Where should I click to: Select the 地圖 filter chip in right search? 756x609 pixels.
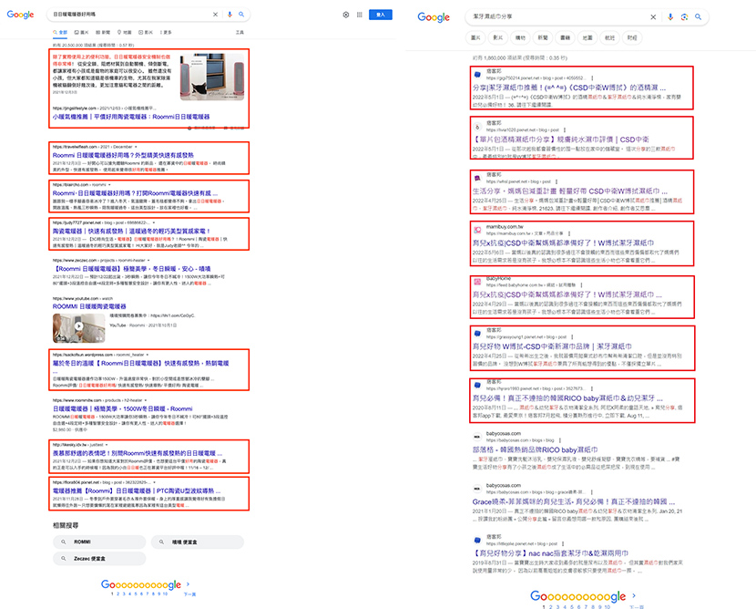pos(587,37)
